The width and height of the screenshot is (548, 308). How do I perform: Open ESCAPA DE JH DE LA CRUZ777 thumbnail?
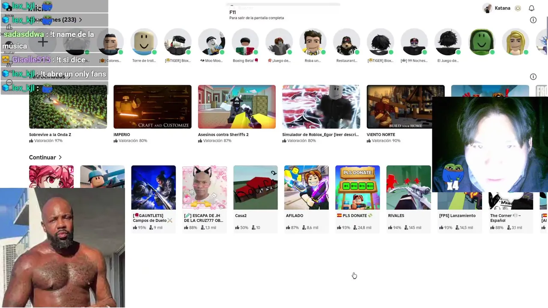[x=205, y=187]
